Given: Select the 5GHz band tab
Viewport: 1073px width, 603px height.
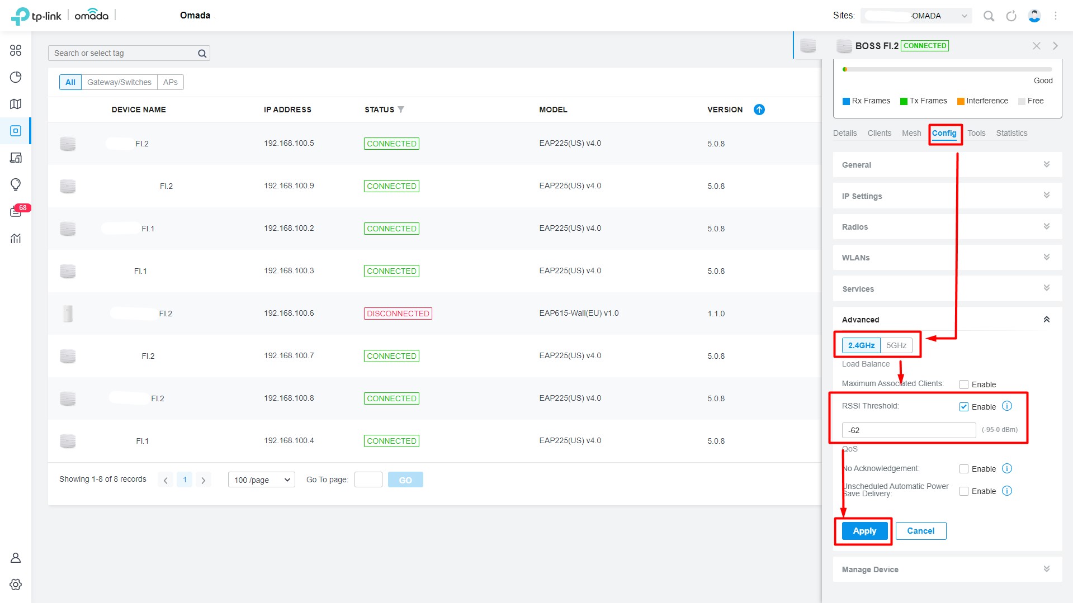Looking at the screenshot, I should [896, 345].
